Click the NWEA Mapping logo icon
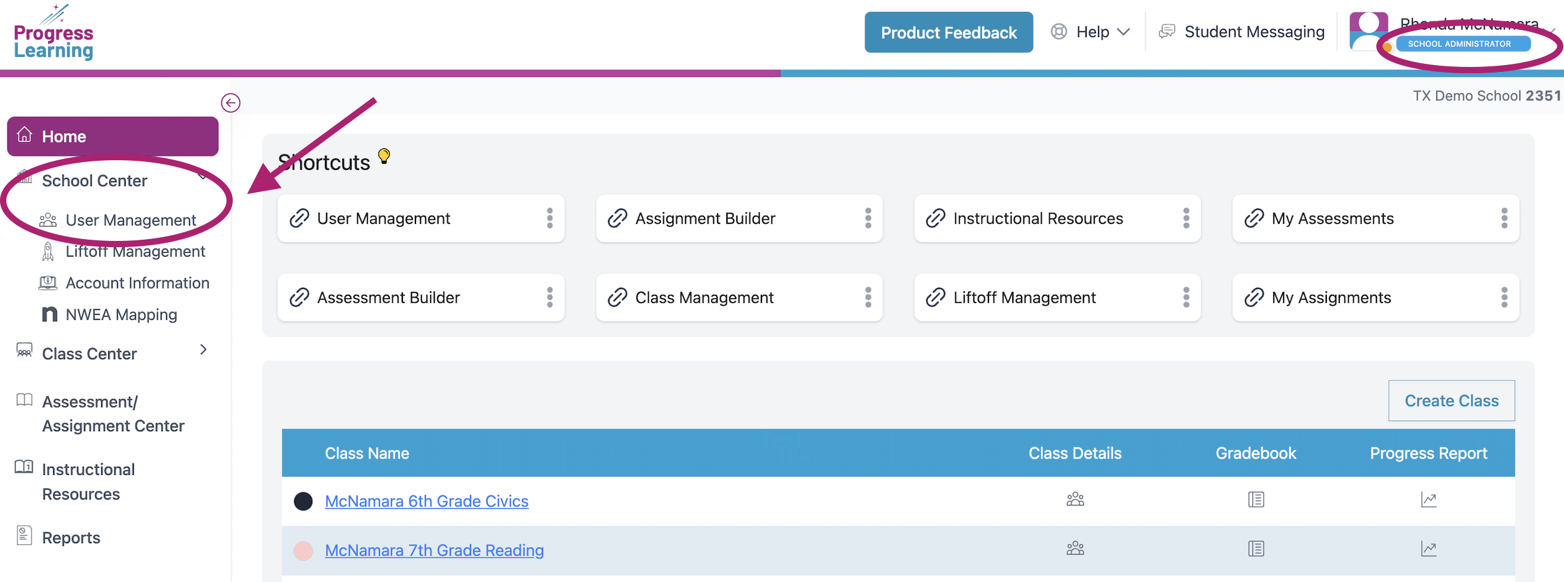This screenshot has height=582, width=1564. click(49, 314)
